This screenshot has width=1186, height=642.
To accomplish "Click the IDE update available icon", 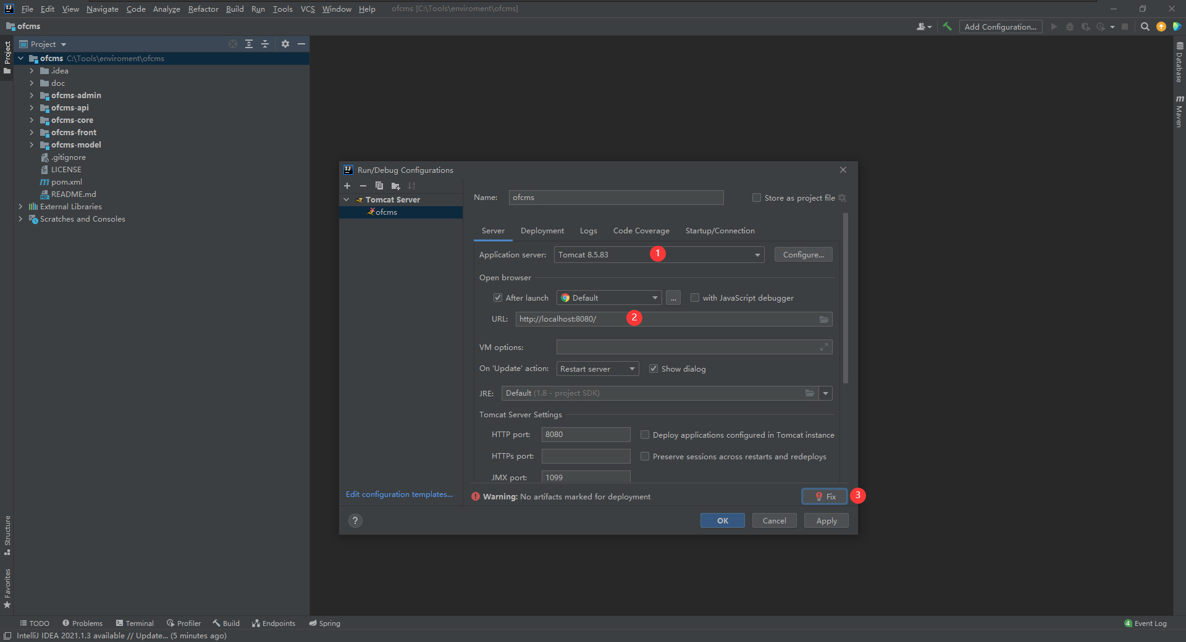I will click(x=1161, y=27).
